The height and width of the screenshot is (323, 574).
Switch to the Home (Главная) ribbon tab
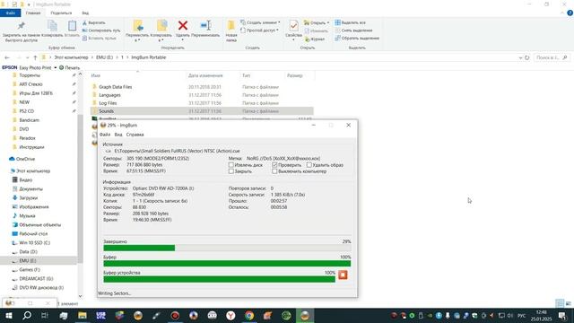pos(33,13)
